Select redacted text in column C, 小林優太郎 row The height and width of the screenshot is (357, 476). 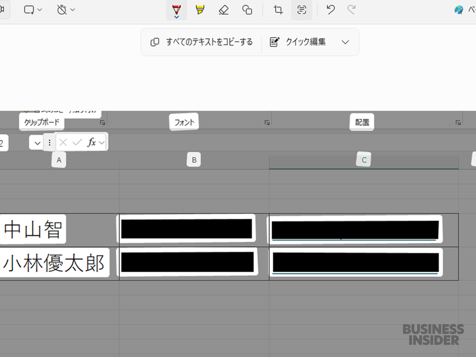pyautogui.click(x=355, y=262)
